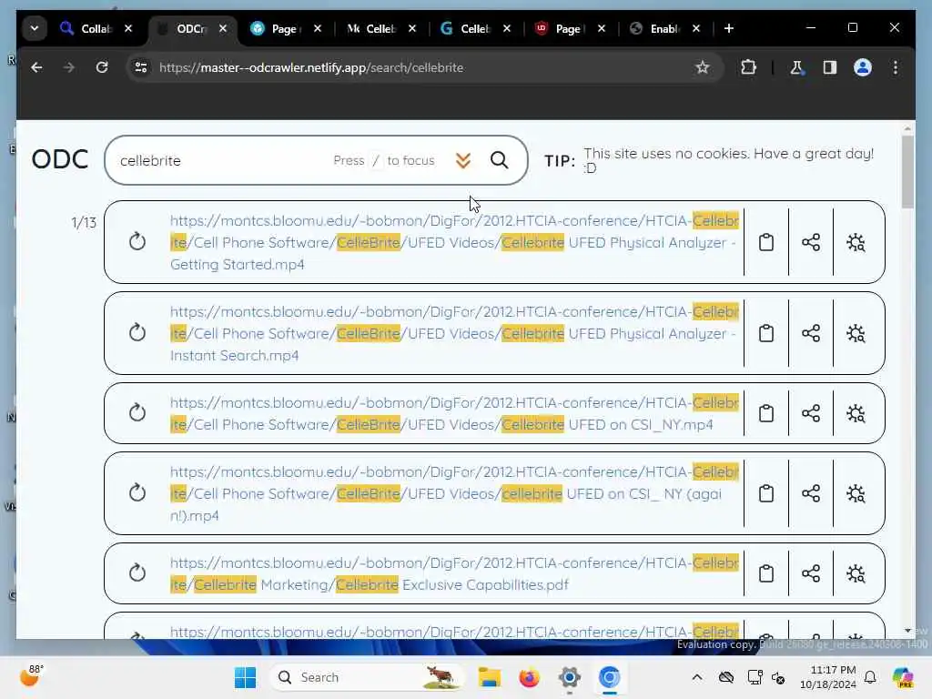
Task: Go back to previous page
Action: (x=36, y=67)
